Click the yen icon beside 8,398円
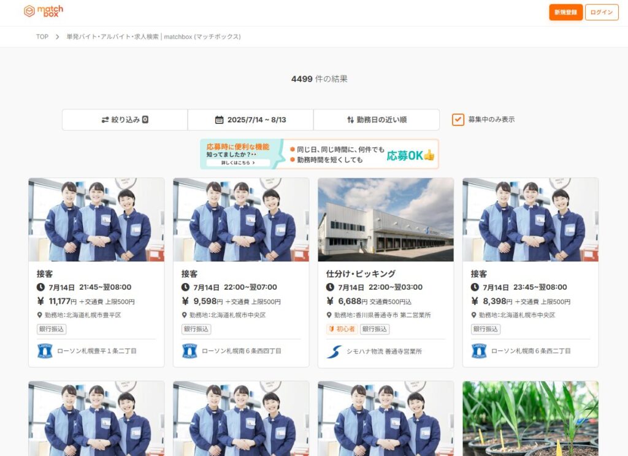The image size is (628, 456). (x=475, y=301)
